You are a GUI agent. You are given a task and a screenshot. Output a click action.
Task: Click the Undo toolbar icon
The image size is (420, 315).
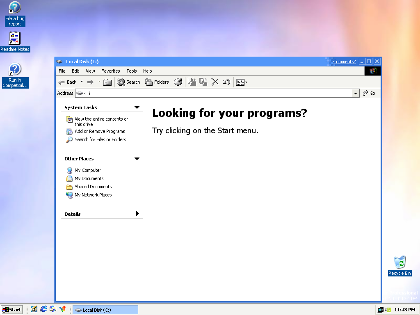point(226,82)
